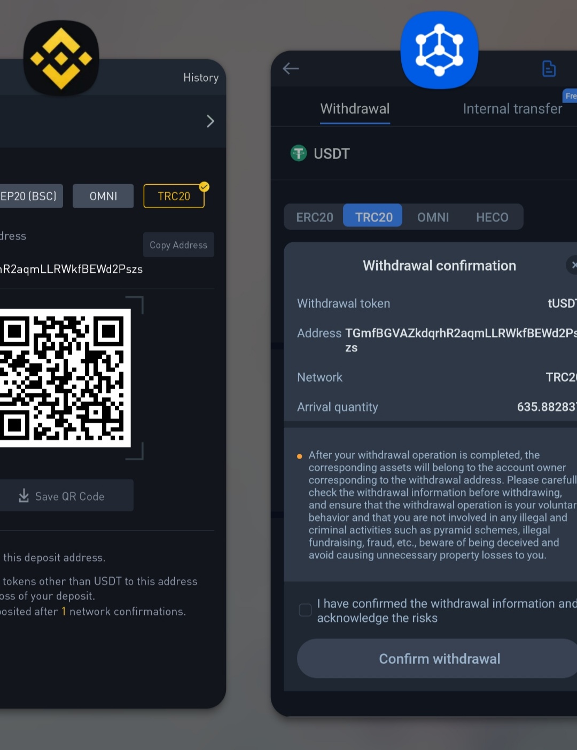The height and width of the screenshot is (750, 577).
Task: Open the Binance app icon
Action: point(61,58)
